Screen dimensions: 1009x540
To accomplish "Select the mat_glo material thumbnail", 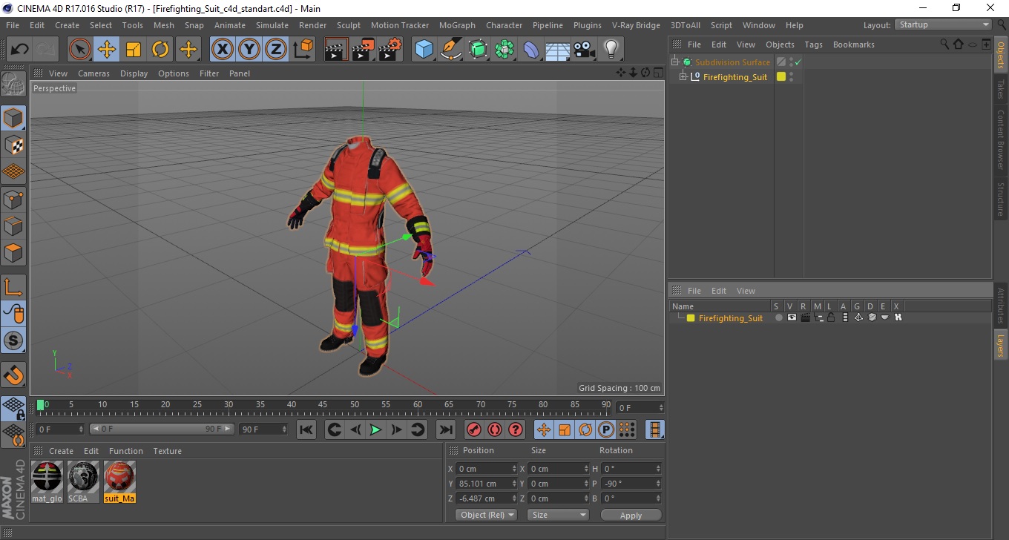I will coord(47,481).
